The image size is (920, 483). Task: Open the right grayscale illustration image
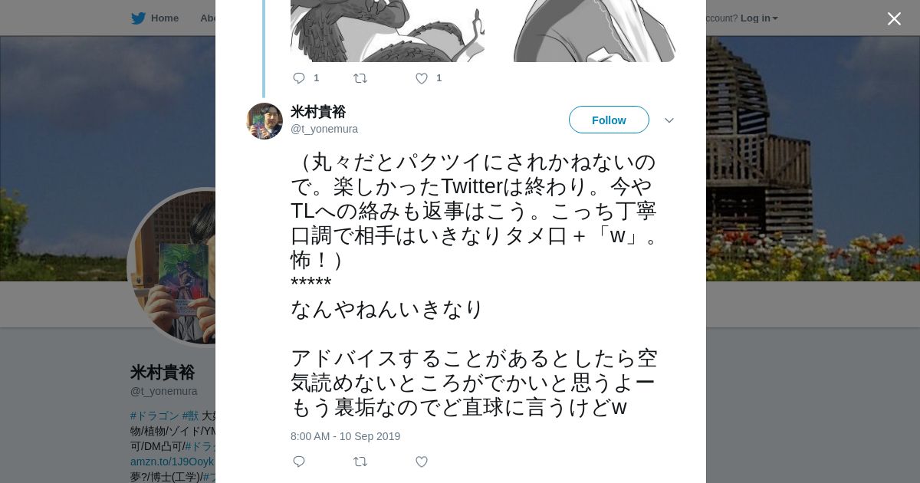click(594, 31)
